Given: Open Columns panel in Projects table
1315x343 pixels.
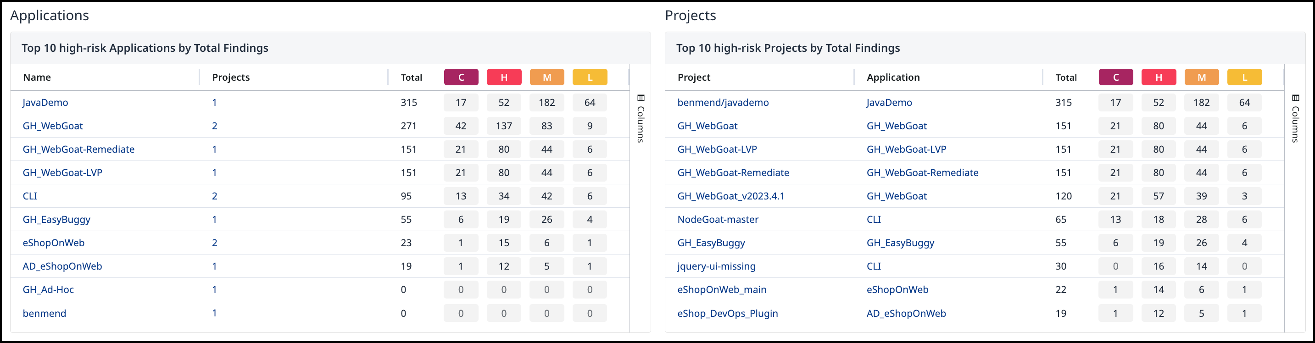Looking at the screenshot, I should click(1295, 118).
